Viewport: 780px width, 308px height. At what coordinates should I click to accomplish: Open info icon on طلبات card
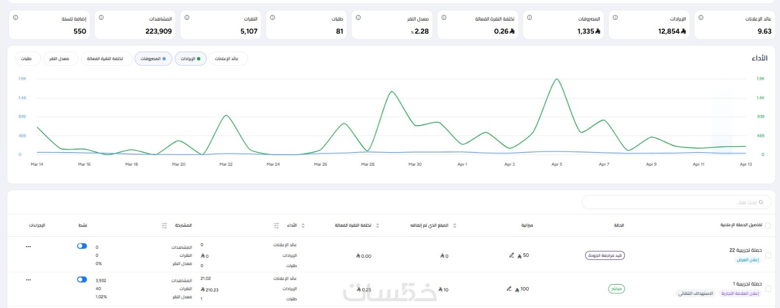[273, 18]
